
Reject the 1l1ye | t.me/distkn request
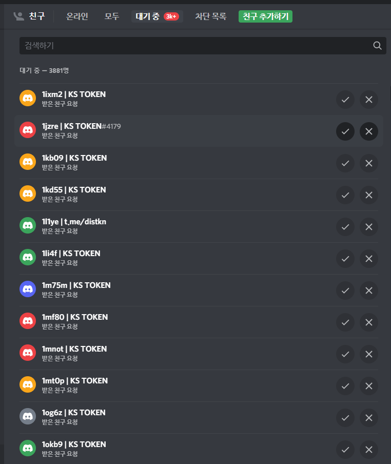coord(368,227)
